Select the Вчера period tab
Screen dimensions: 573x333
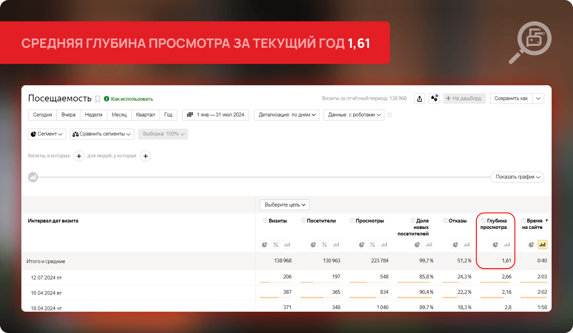click(x=68, y=115)
